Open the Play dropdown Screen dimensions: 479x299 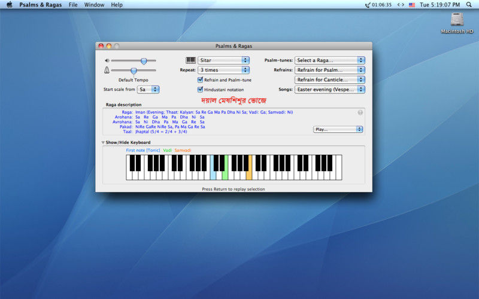[x=338, y=129]
